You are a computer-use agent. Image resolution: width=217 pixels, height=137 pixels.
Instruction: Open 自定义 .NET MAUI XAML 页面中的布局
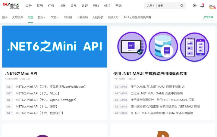(x=157, y=93)
